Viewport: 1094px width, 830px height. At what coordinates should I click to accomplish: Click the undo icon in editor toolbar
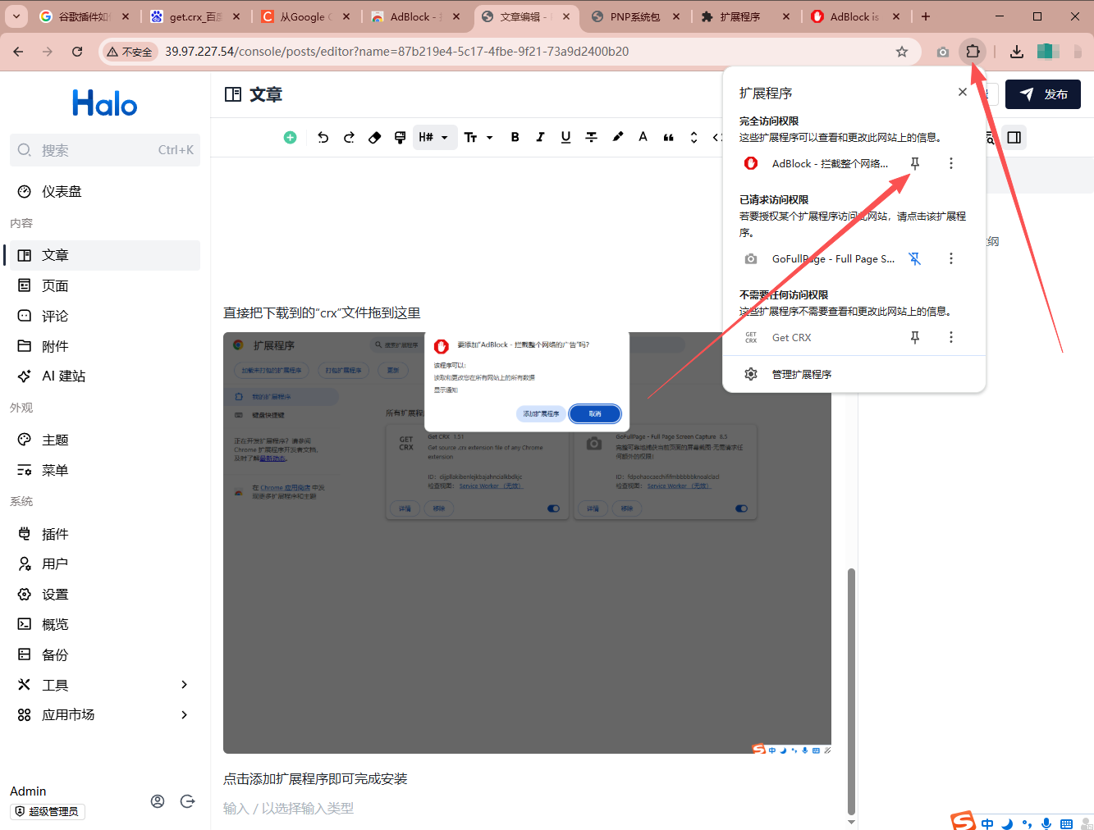323,138
